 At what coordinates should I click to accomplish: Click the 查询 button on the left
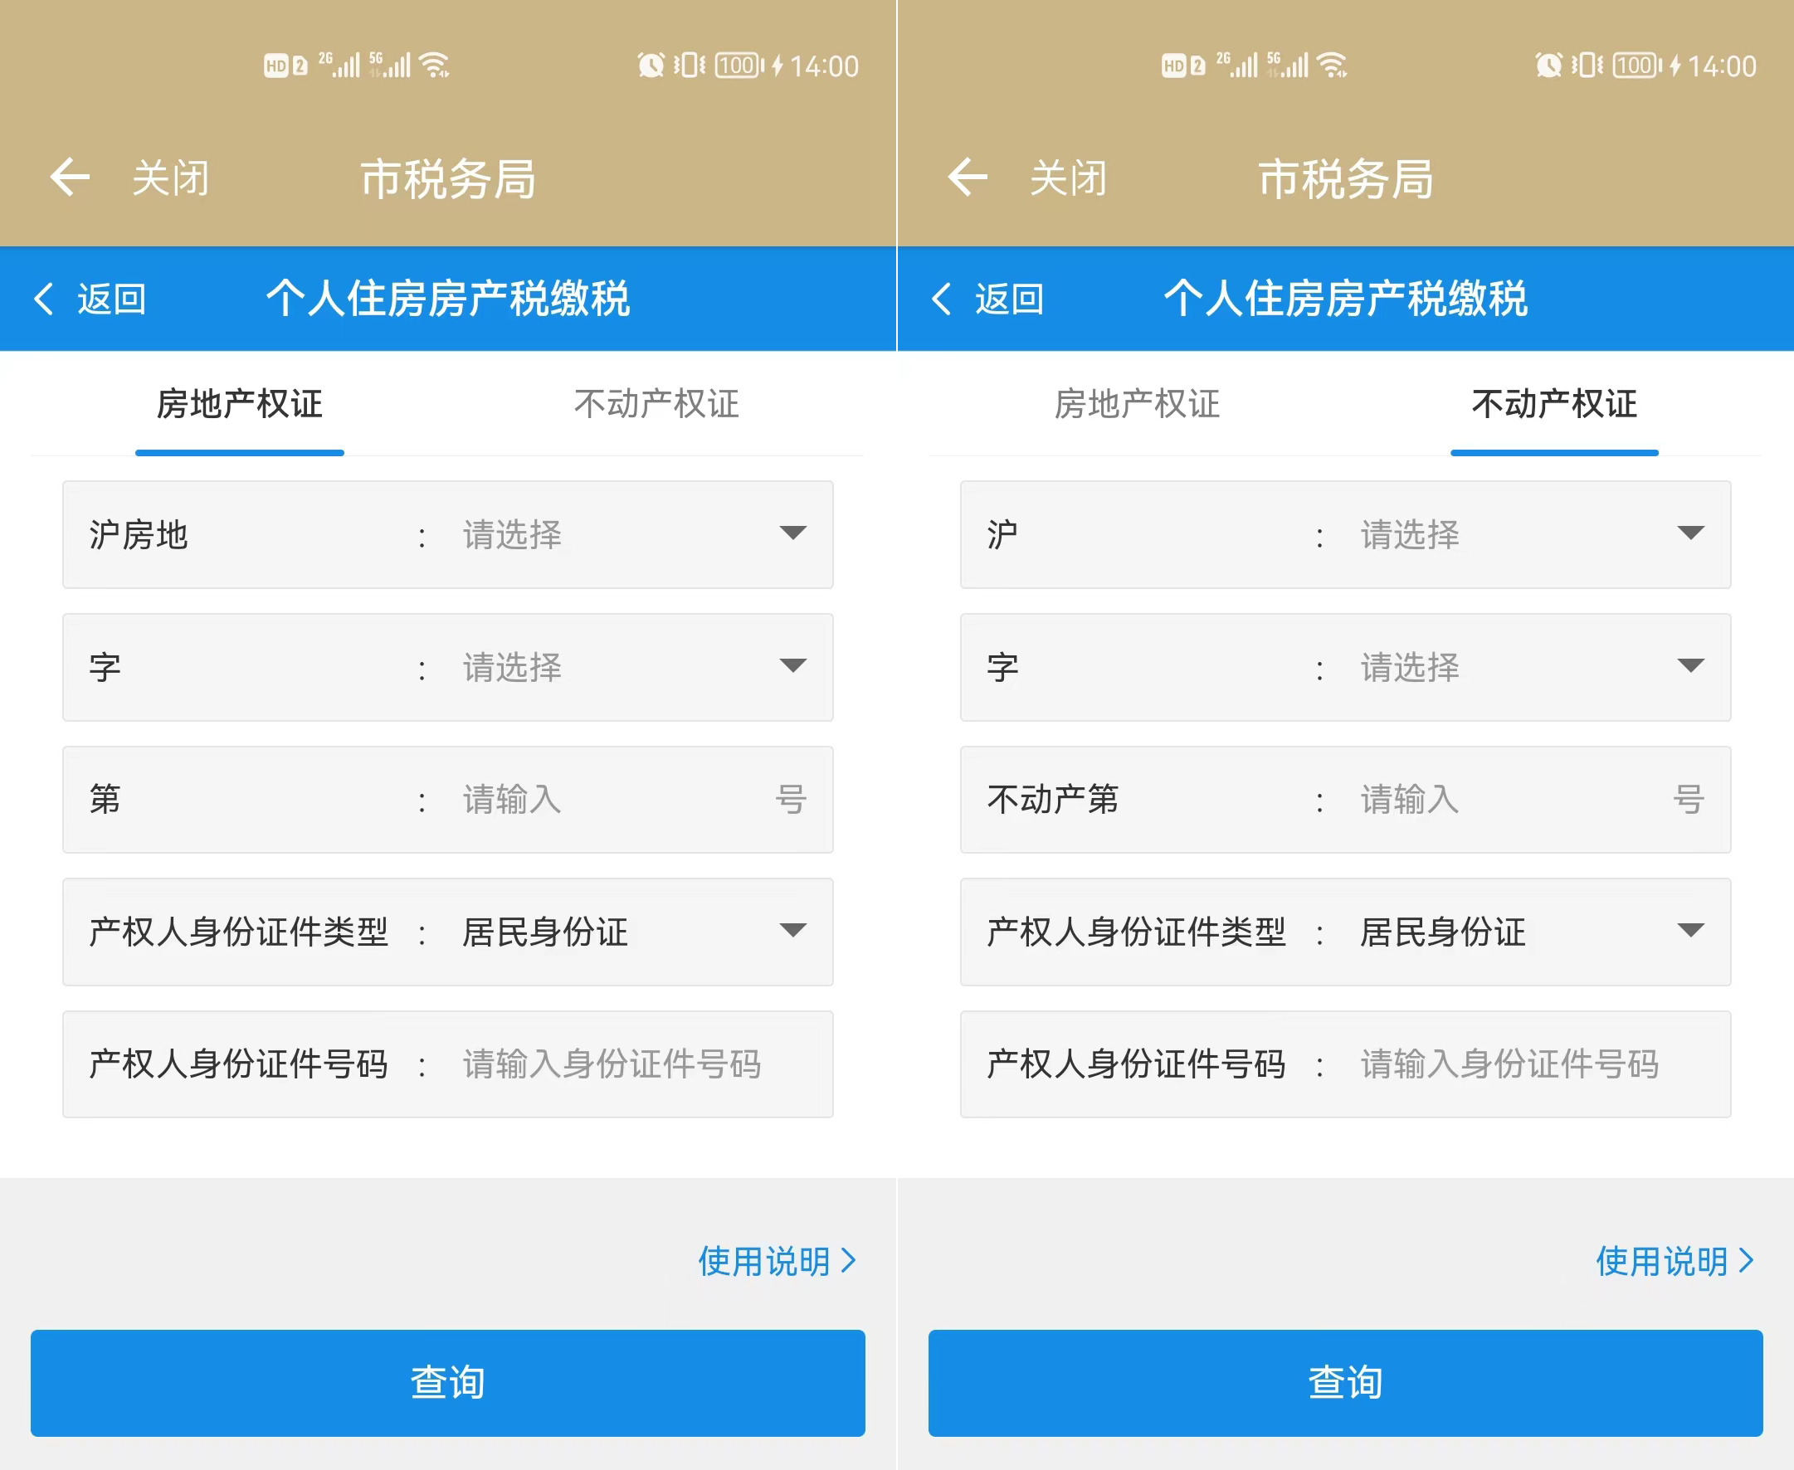(447, 1383)
